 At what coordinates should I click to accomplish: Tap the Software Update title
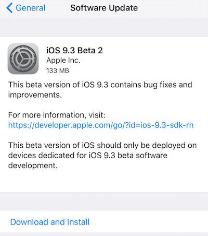[x=104, y=8]
